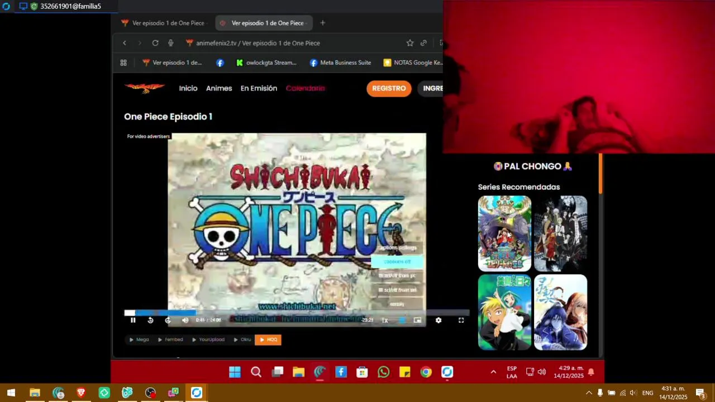Click the REGISTRO button

(x=389, y=88)
